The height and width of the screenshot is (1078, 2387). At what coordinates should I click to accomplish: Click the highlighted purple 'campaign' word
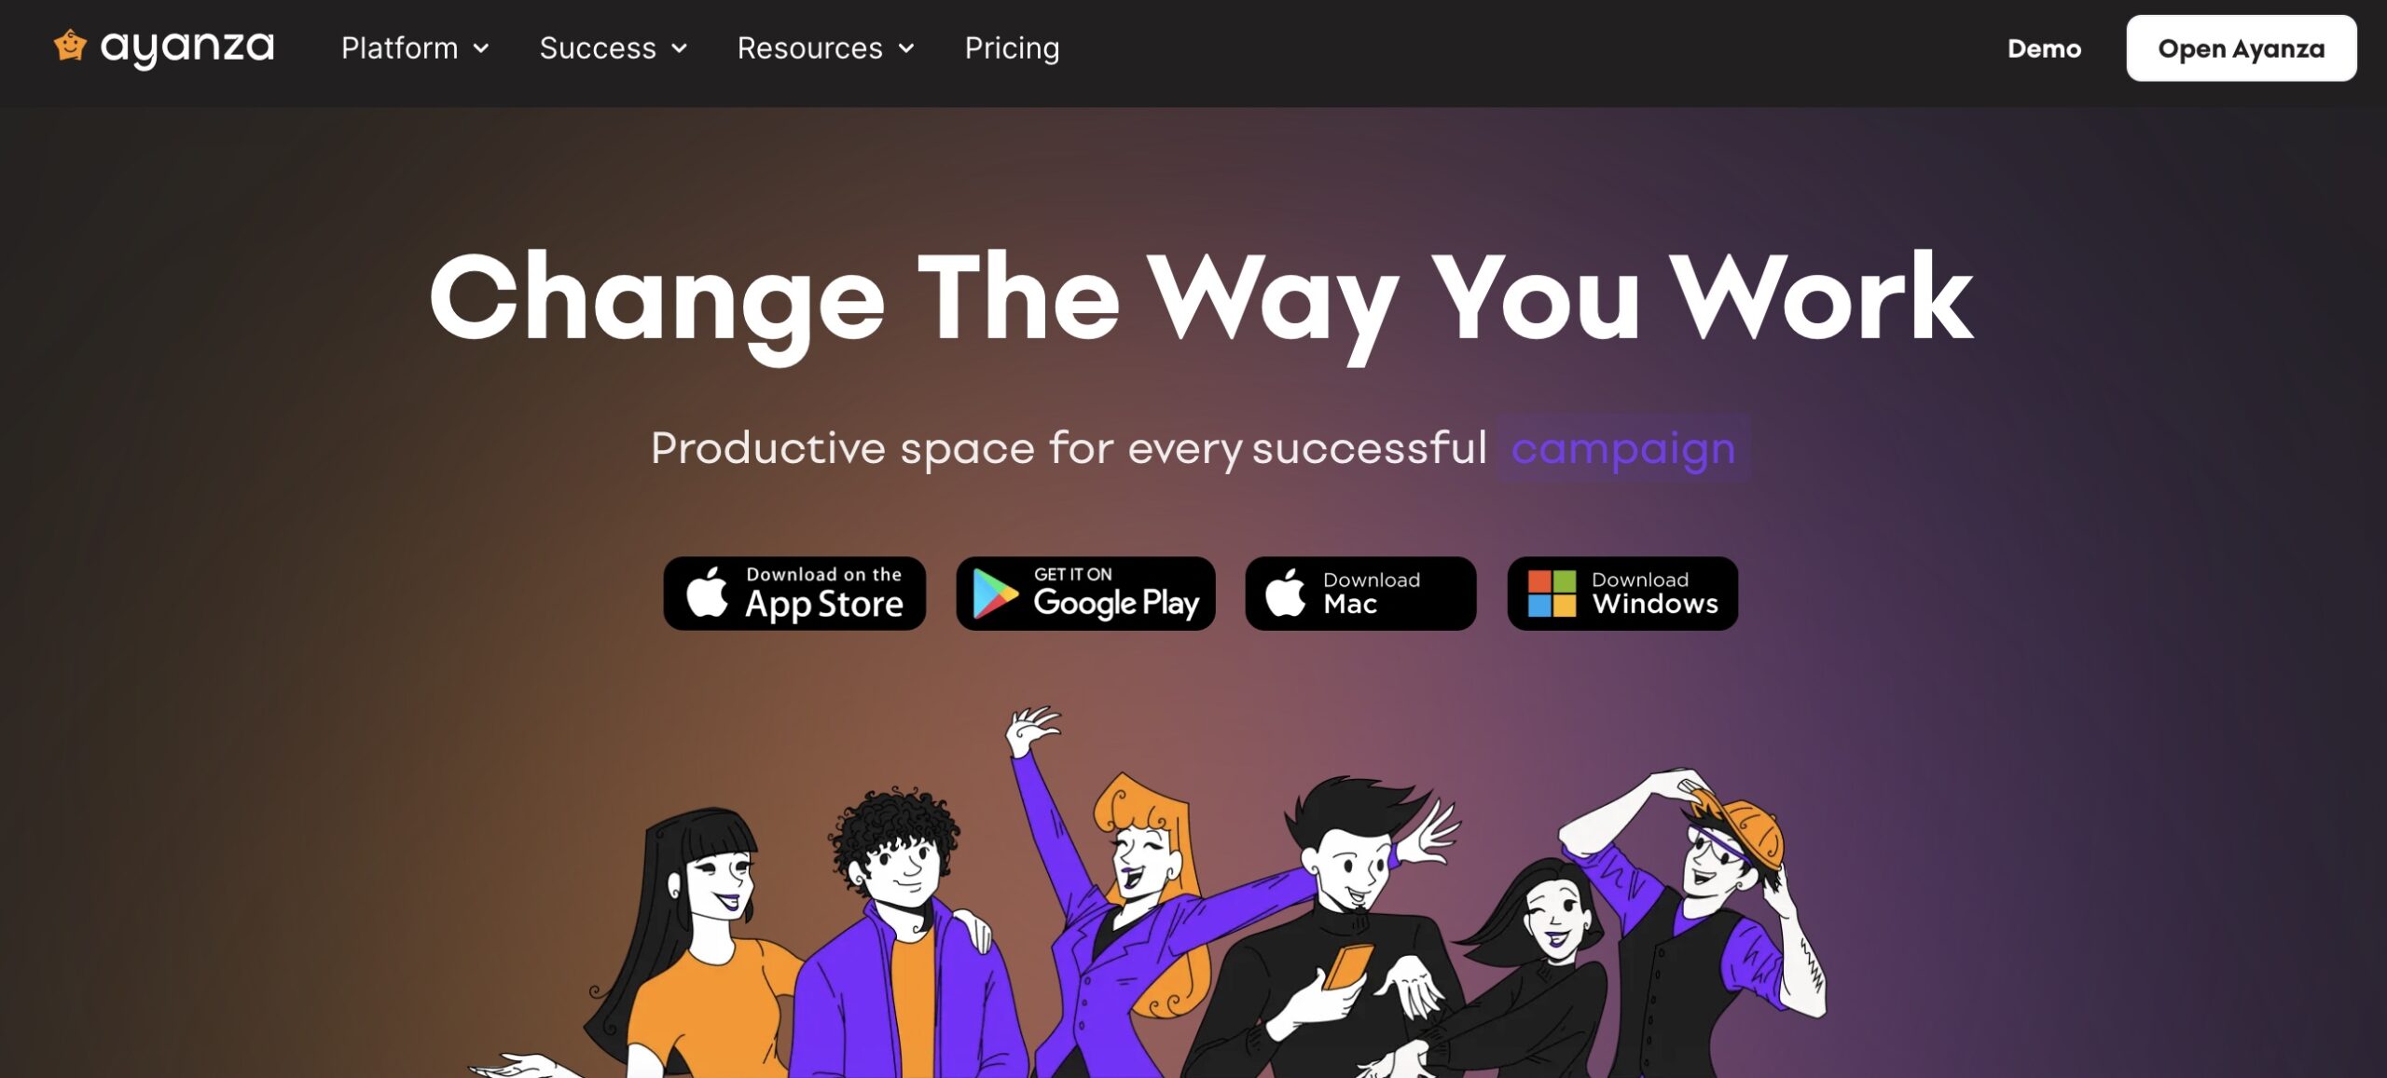coord(1623,448)
